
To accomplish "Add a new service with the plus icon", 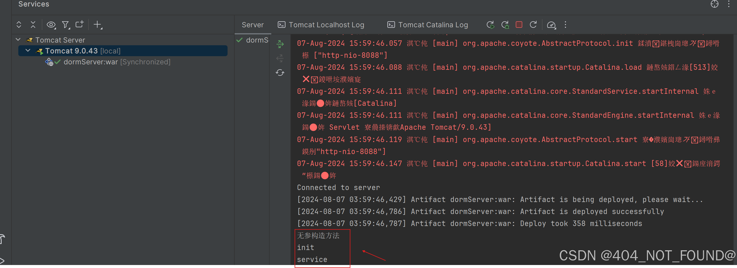I will (98, 25).
